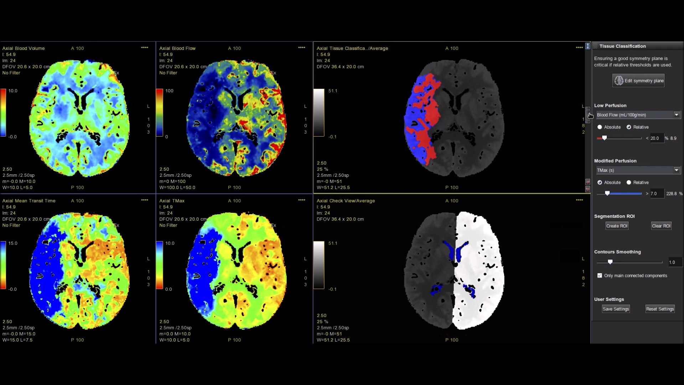The image size is (684, 385).
Task: Uncheck Only main connected components
Action: point(600,276)
